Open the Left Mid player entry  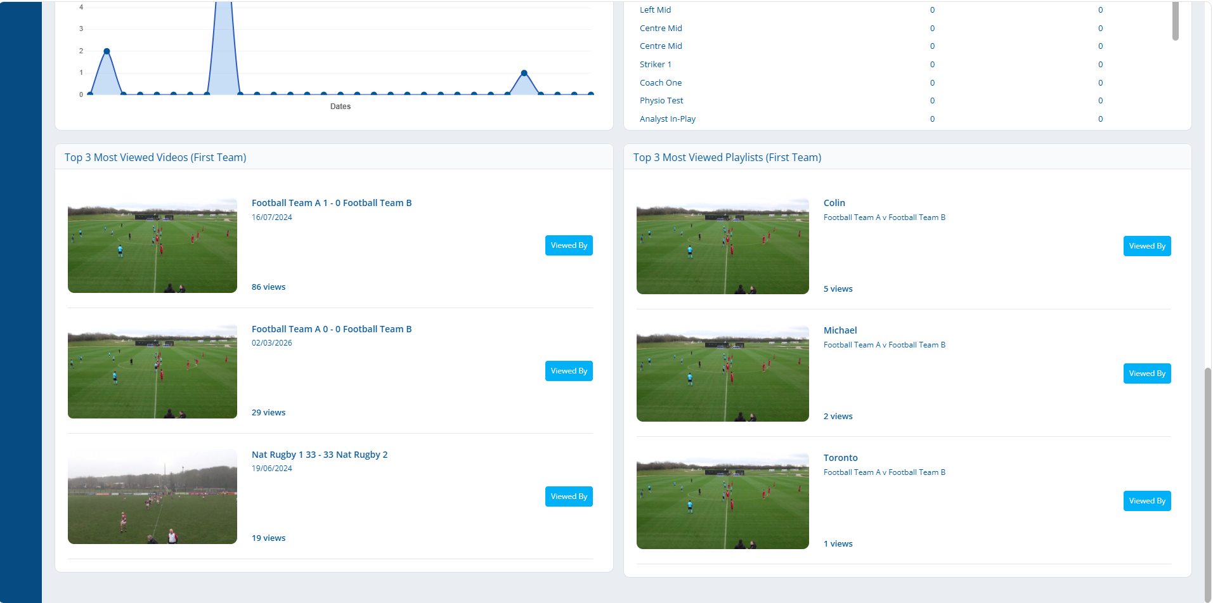pos(655,10)
